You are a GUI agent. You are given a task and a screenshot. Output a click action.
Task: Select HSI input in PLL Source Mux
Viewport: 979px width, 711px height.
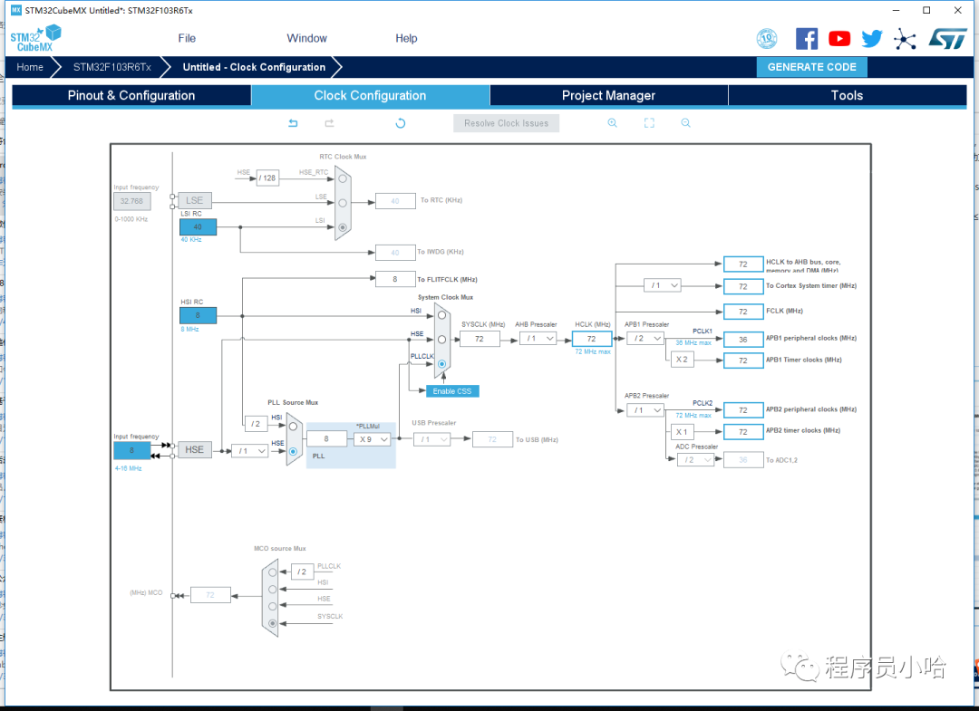click(x=293, y=426)
